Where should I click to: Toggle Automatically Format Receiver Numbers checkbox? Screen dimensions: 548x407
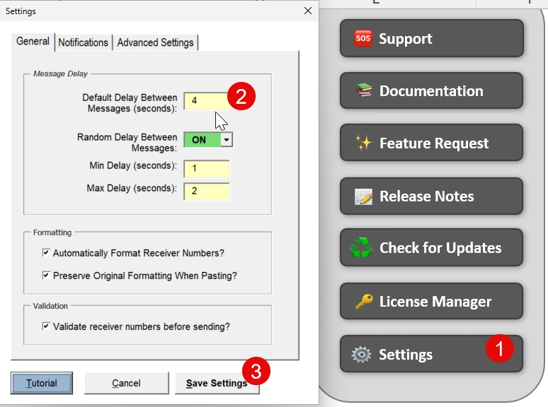click(46, 252)
